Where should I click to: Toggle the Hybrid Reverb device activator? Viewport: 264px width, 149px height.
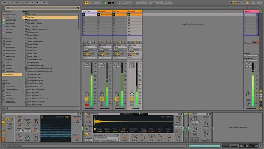[x=85, y=114]
